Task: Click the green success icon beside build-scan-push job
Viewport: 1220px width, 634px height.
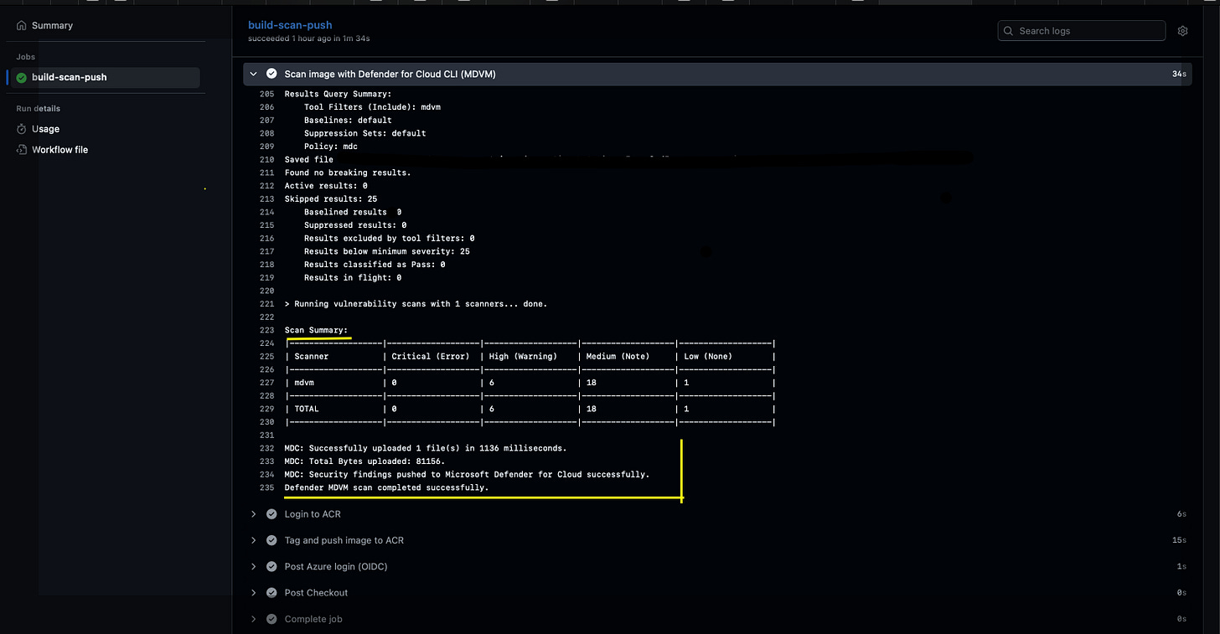Action: (22, 78)
